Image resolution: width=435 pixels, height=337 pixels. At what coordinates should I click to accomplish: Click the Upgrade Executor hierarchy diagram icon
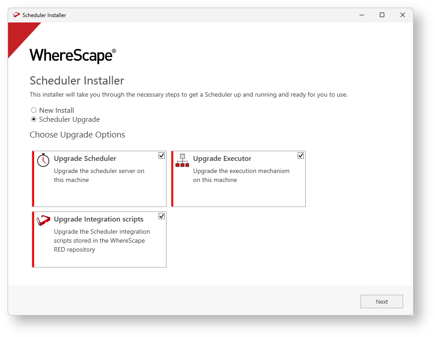(182, 160)
